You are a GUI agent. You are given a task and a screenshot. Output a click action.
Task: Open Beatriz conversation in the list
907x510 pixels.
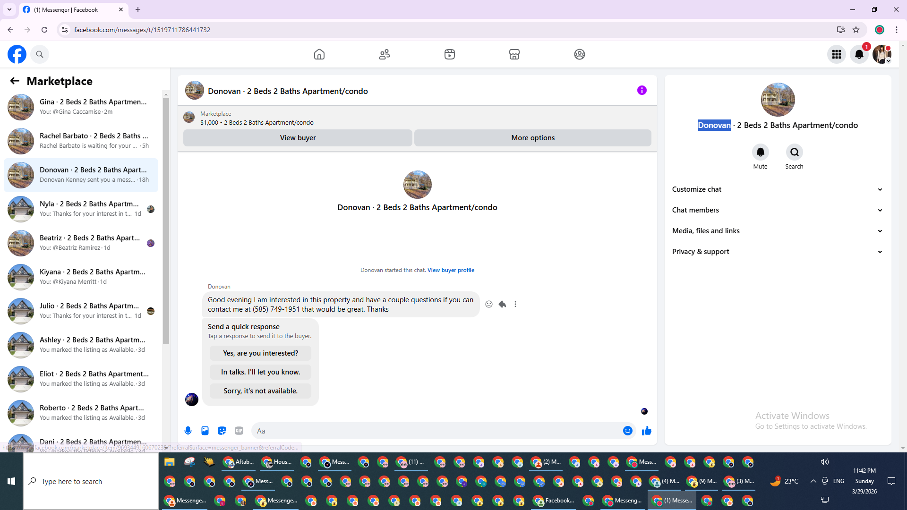tap(81, 243)
